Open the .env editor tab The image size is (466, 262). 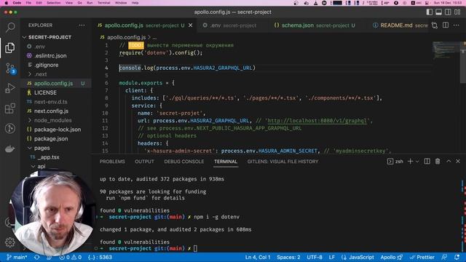234,25
